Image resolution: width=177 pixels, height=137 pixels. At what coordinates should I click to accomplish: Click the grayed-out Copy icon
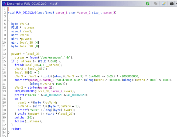pos(155,3)
